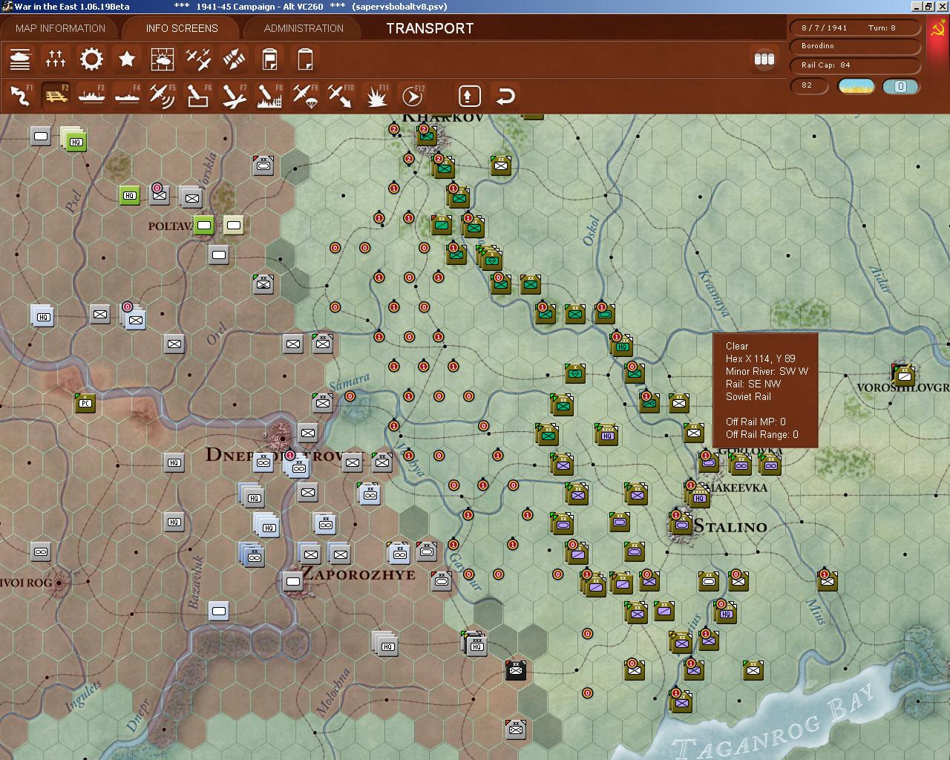950x760 pixels.
Task: Select the Transport tab
Action: pyautogui.click(x=430, y=28)
